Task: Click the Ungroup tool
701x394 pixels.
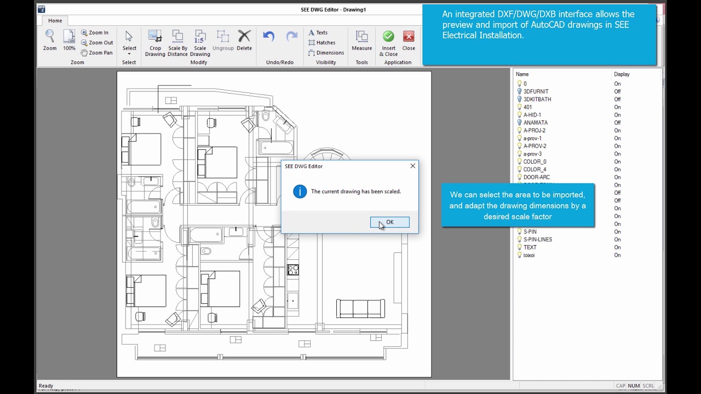Action: [x=223, y=40]
